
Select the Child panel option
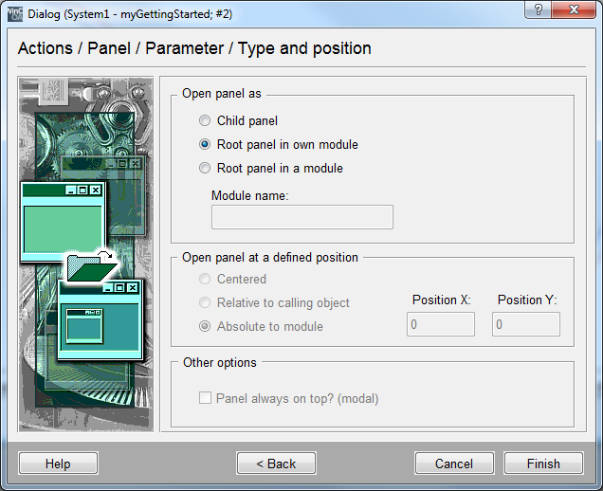coord(205,121)
